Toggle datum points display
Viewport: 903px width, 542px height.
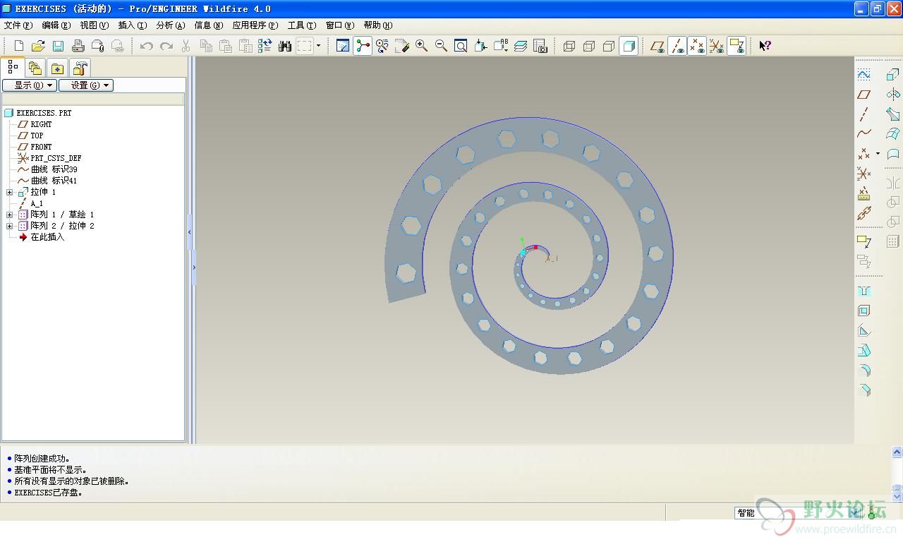coord(697,46)
